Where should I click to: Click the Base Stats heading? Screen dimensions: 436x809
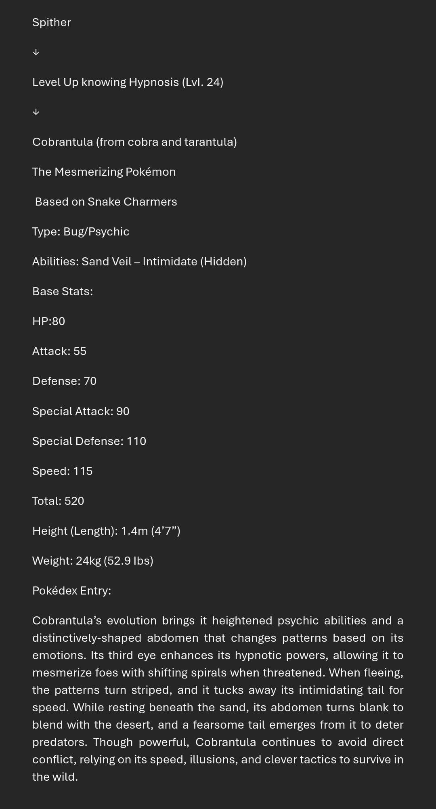63,292
